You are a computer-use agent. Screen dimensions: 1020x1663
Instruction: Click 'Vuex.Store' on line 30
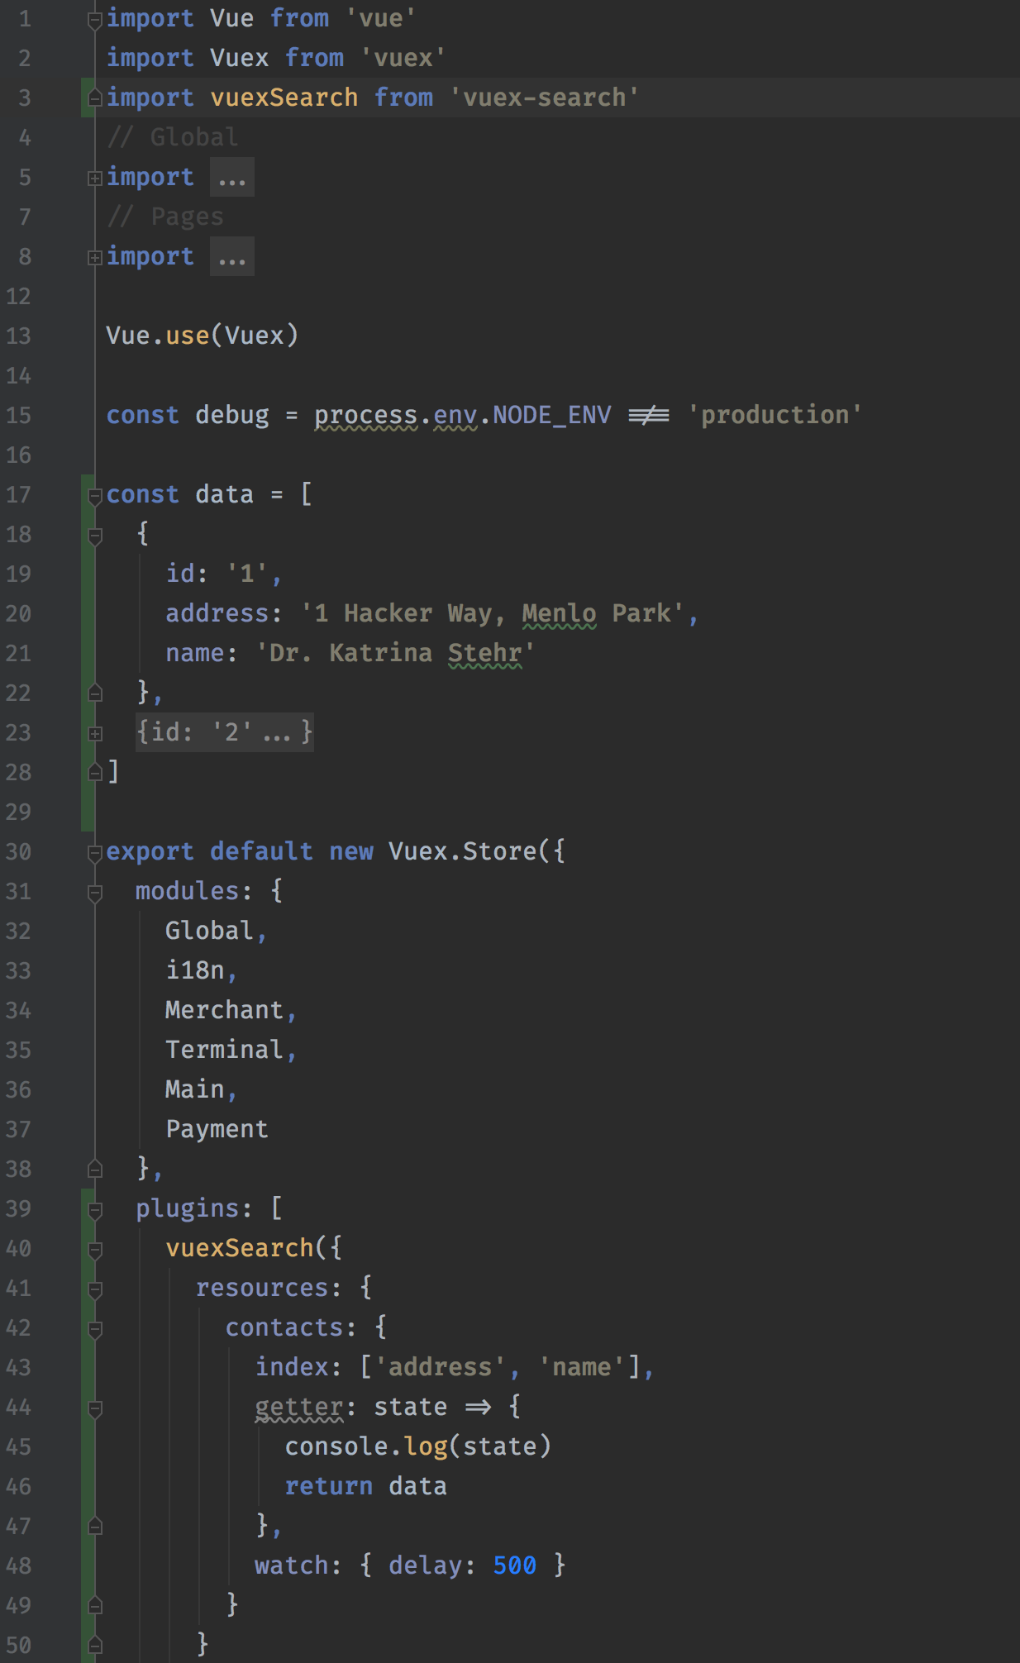(x=463, y=851)
